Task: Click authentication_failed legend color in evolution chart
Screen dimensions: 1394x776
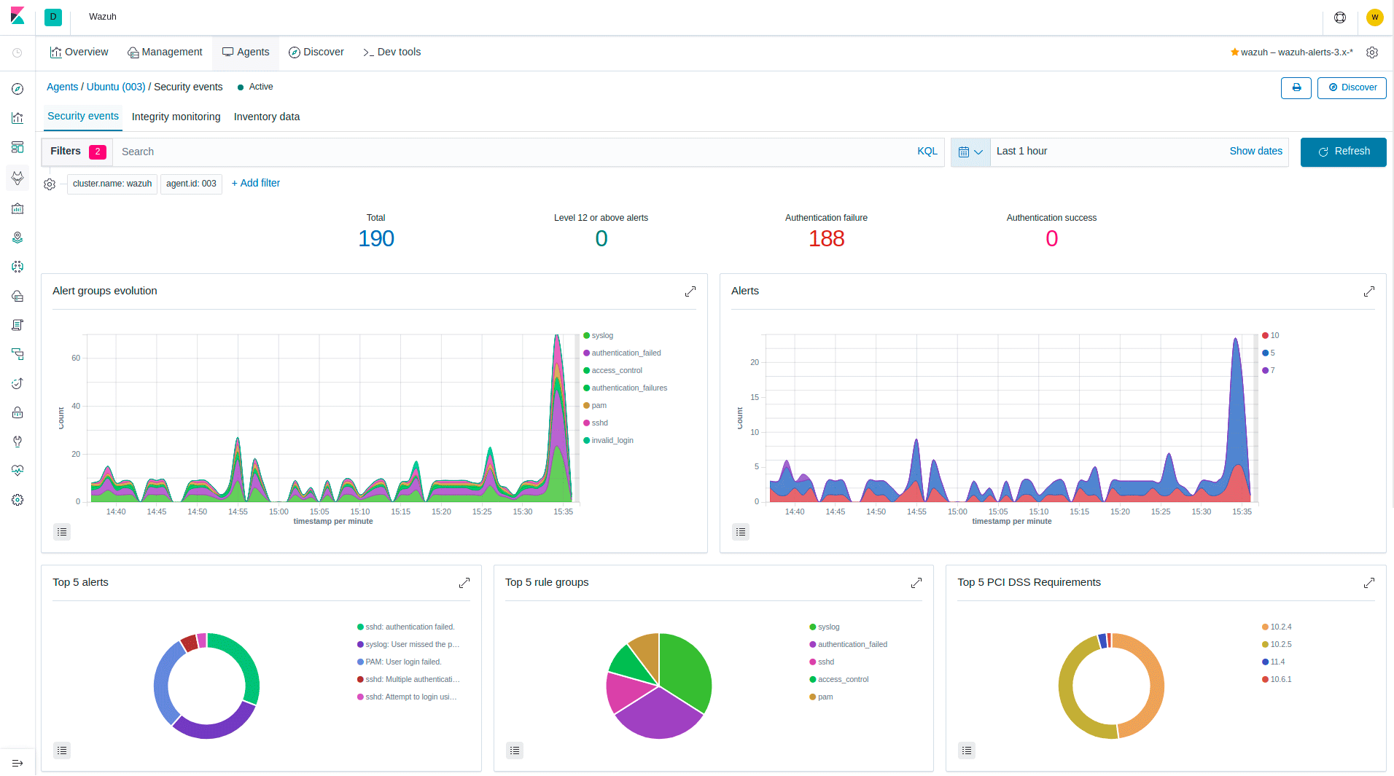Action: point(586,353)
